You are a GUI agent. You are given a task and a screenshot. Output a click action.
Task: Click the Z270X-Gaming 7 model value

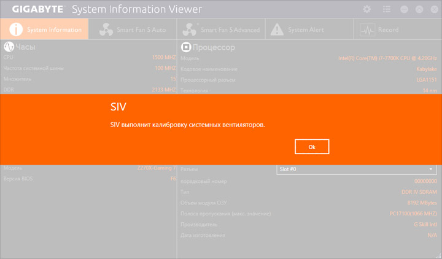click(x=157, y=168)
